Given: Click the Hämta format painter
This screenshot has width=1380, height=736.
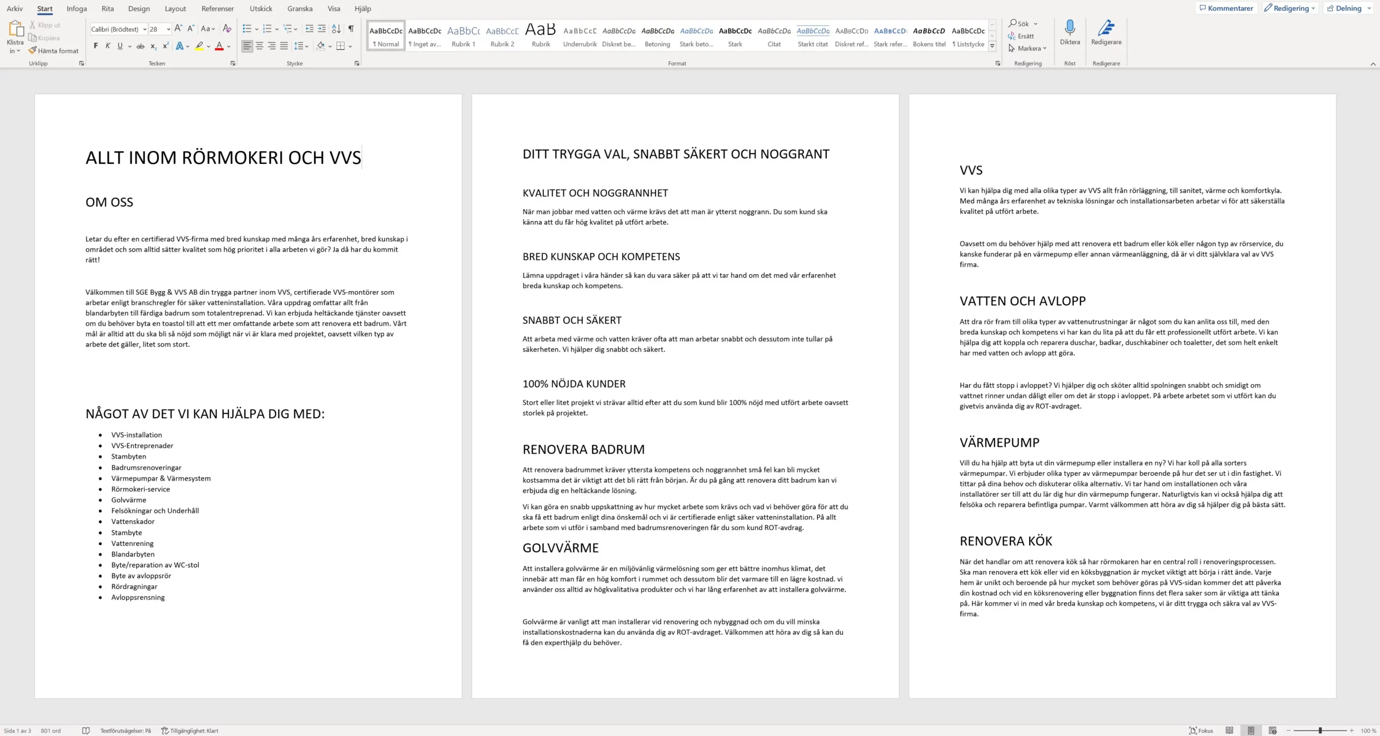Looking at the screenshot, I should tap(53, 51).
